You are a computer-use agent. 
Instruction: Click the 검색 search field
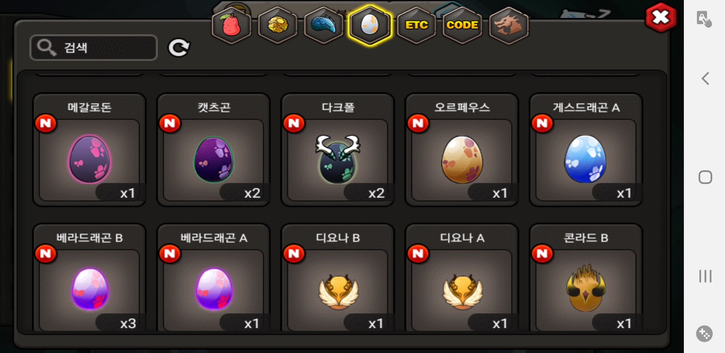pyautogui.click(x=93, y=48)
